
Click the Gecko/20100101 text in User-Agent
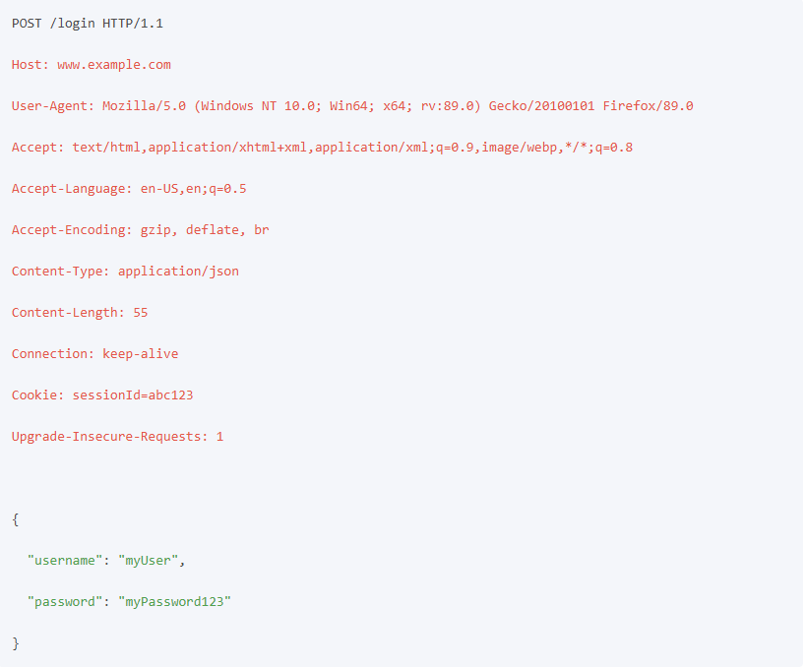541,106
